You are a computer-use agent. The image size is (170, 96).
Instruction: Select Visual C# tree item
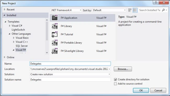coord(17,26)
